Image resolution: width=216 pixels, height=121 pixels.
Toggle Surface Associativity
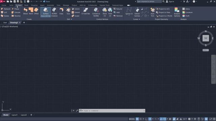click(x=46, y=12)
